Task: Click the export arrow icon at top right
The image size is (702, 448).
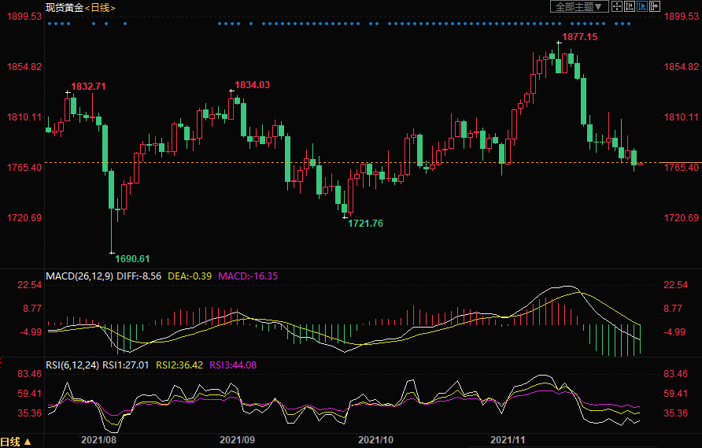Action: coord(654,6)
